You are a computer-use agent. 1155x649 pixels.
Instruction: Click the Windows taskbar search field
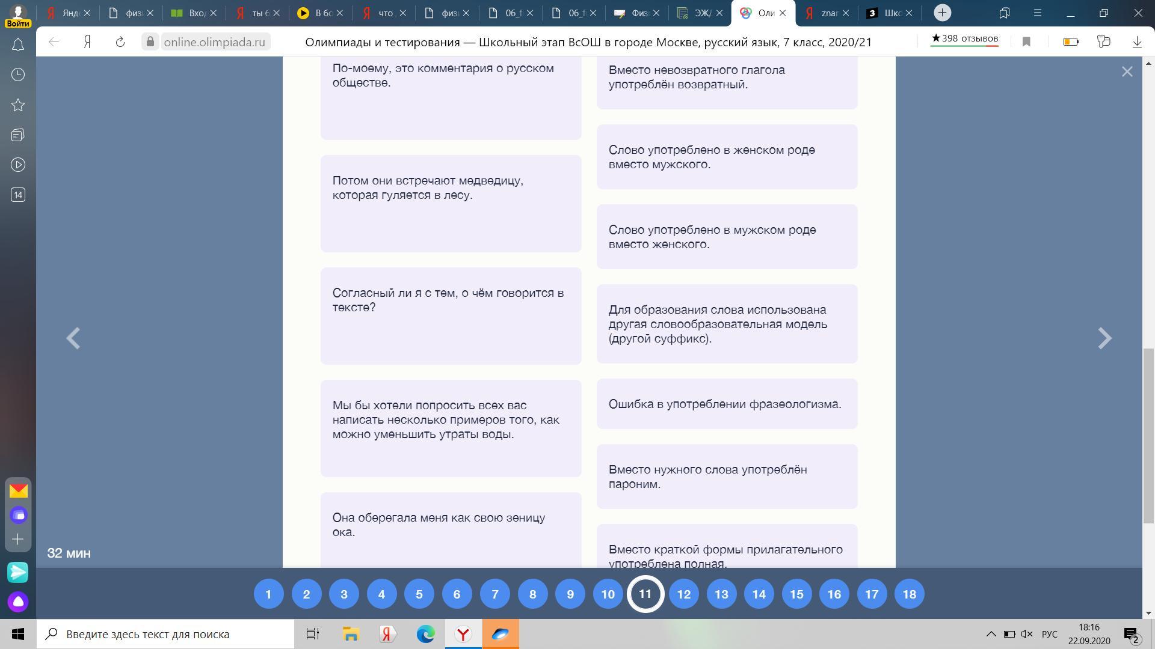pyautogui.click(x=165, y=634)
